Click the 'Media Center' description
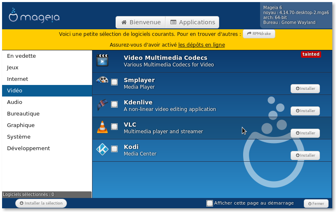The width and height of the screenshot is (336, 212). point(140,154)
